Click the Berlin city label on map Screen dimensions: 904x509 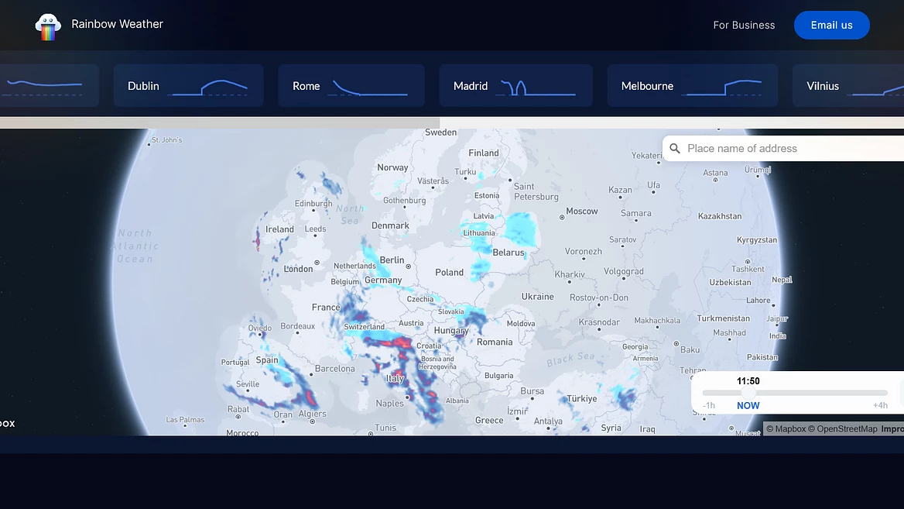click(392, 260)
